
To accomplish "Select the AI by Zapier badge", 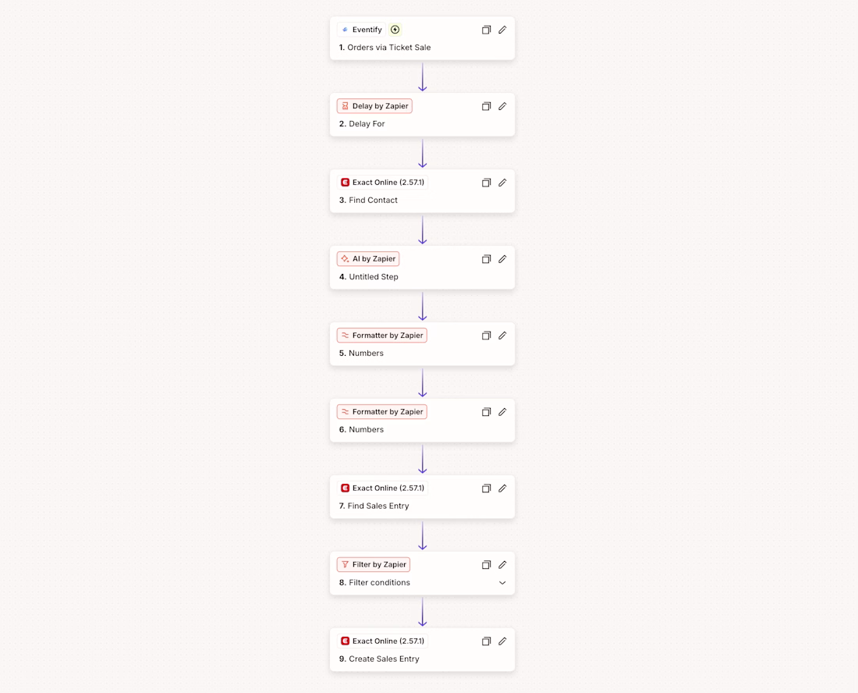I will (368, 259).
